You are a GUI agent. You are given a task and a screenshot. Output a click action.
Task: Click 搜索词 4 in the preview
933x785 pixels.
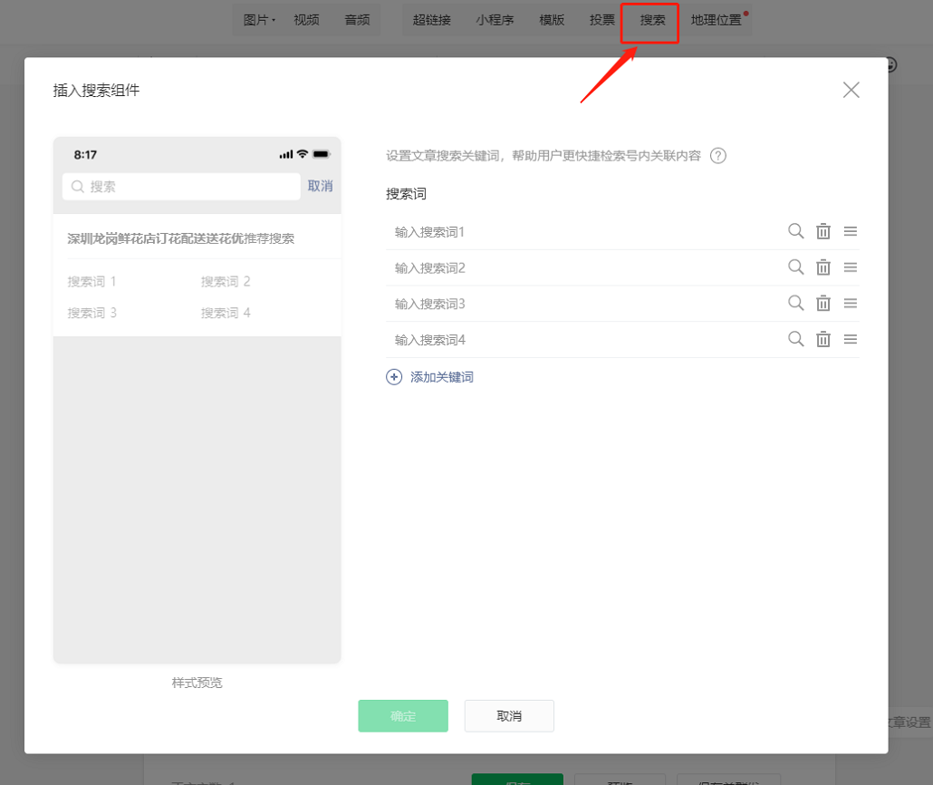pyautogui.click(x=226, y=313)
